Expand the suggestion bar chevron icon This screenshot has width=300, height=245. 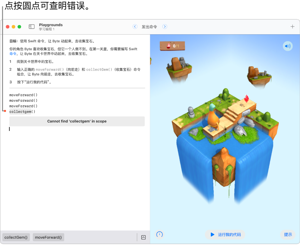[x=143, y=237]
